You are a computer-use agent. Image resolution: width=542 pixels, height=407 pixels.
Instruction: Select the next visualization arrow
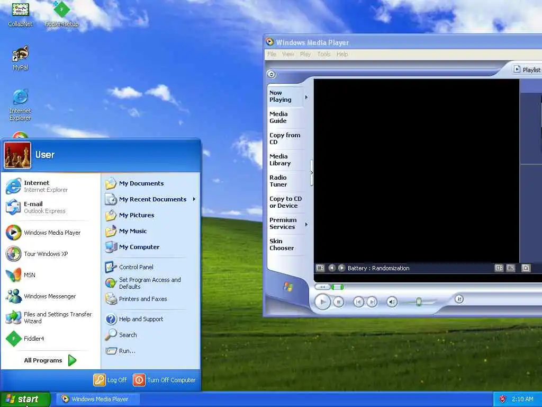(x=341, y=268)
